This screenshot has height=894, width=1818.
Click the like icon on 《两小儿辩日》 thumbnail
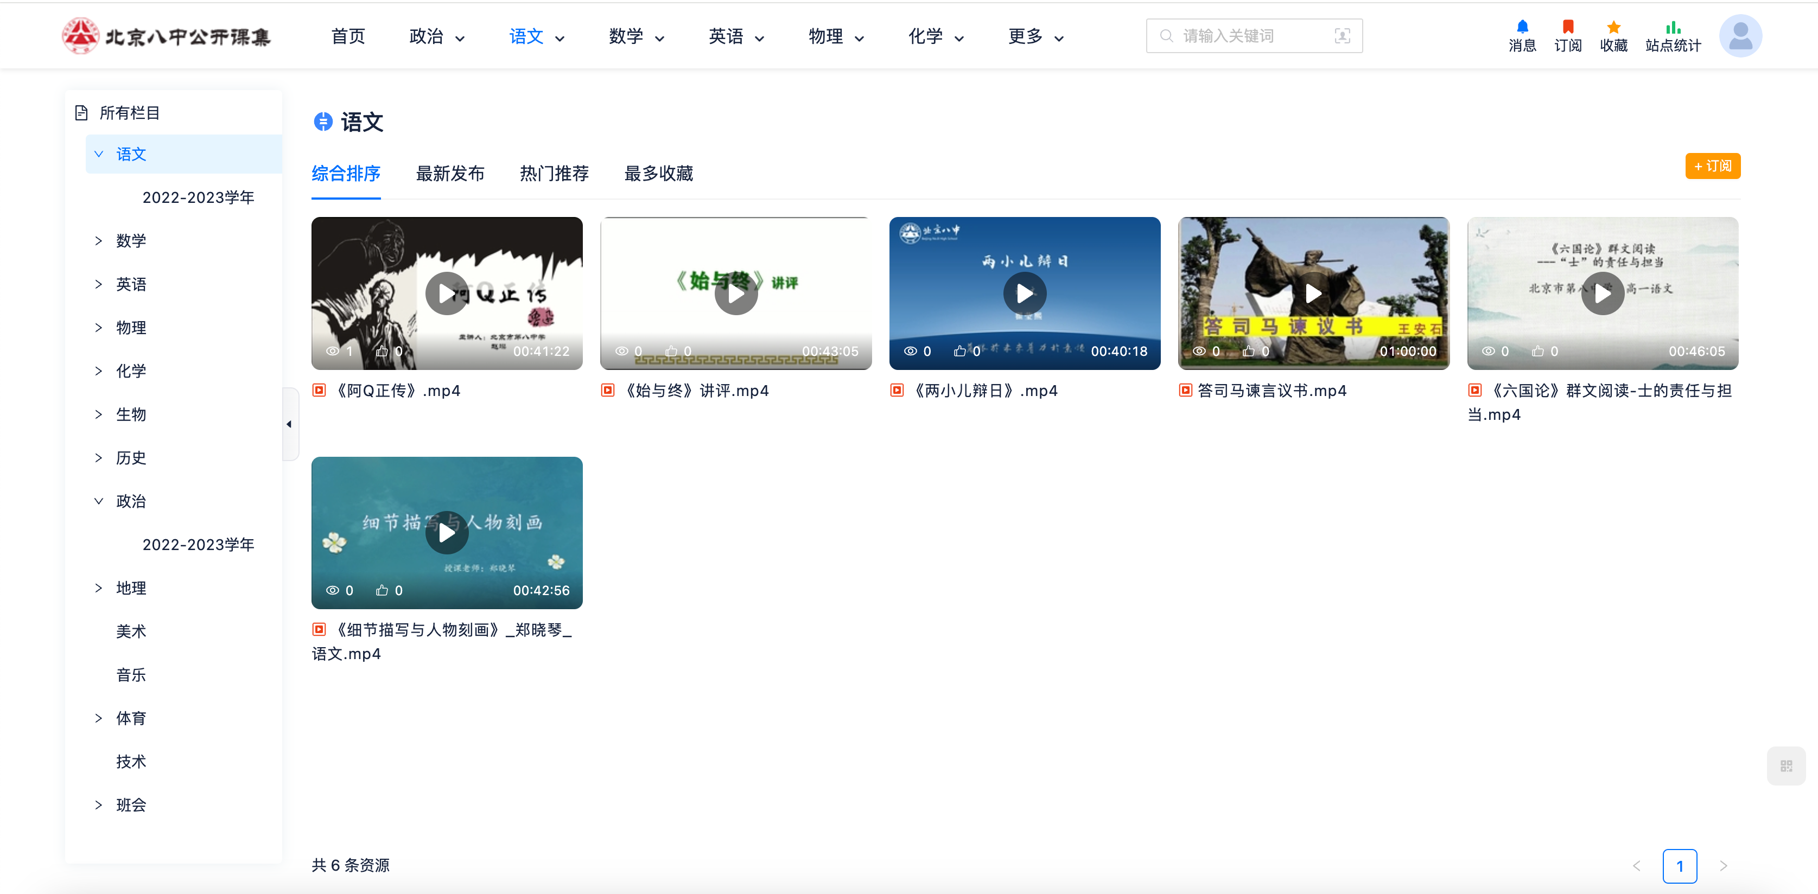(x=960, y=350)
